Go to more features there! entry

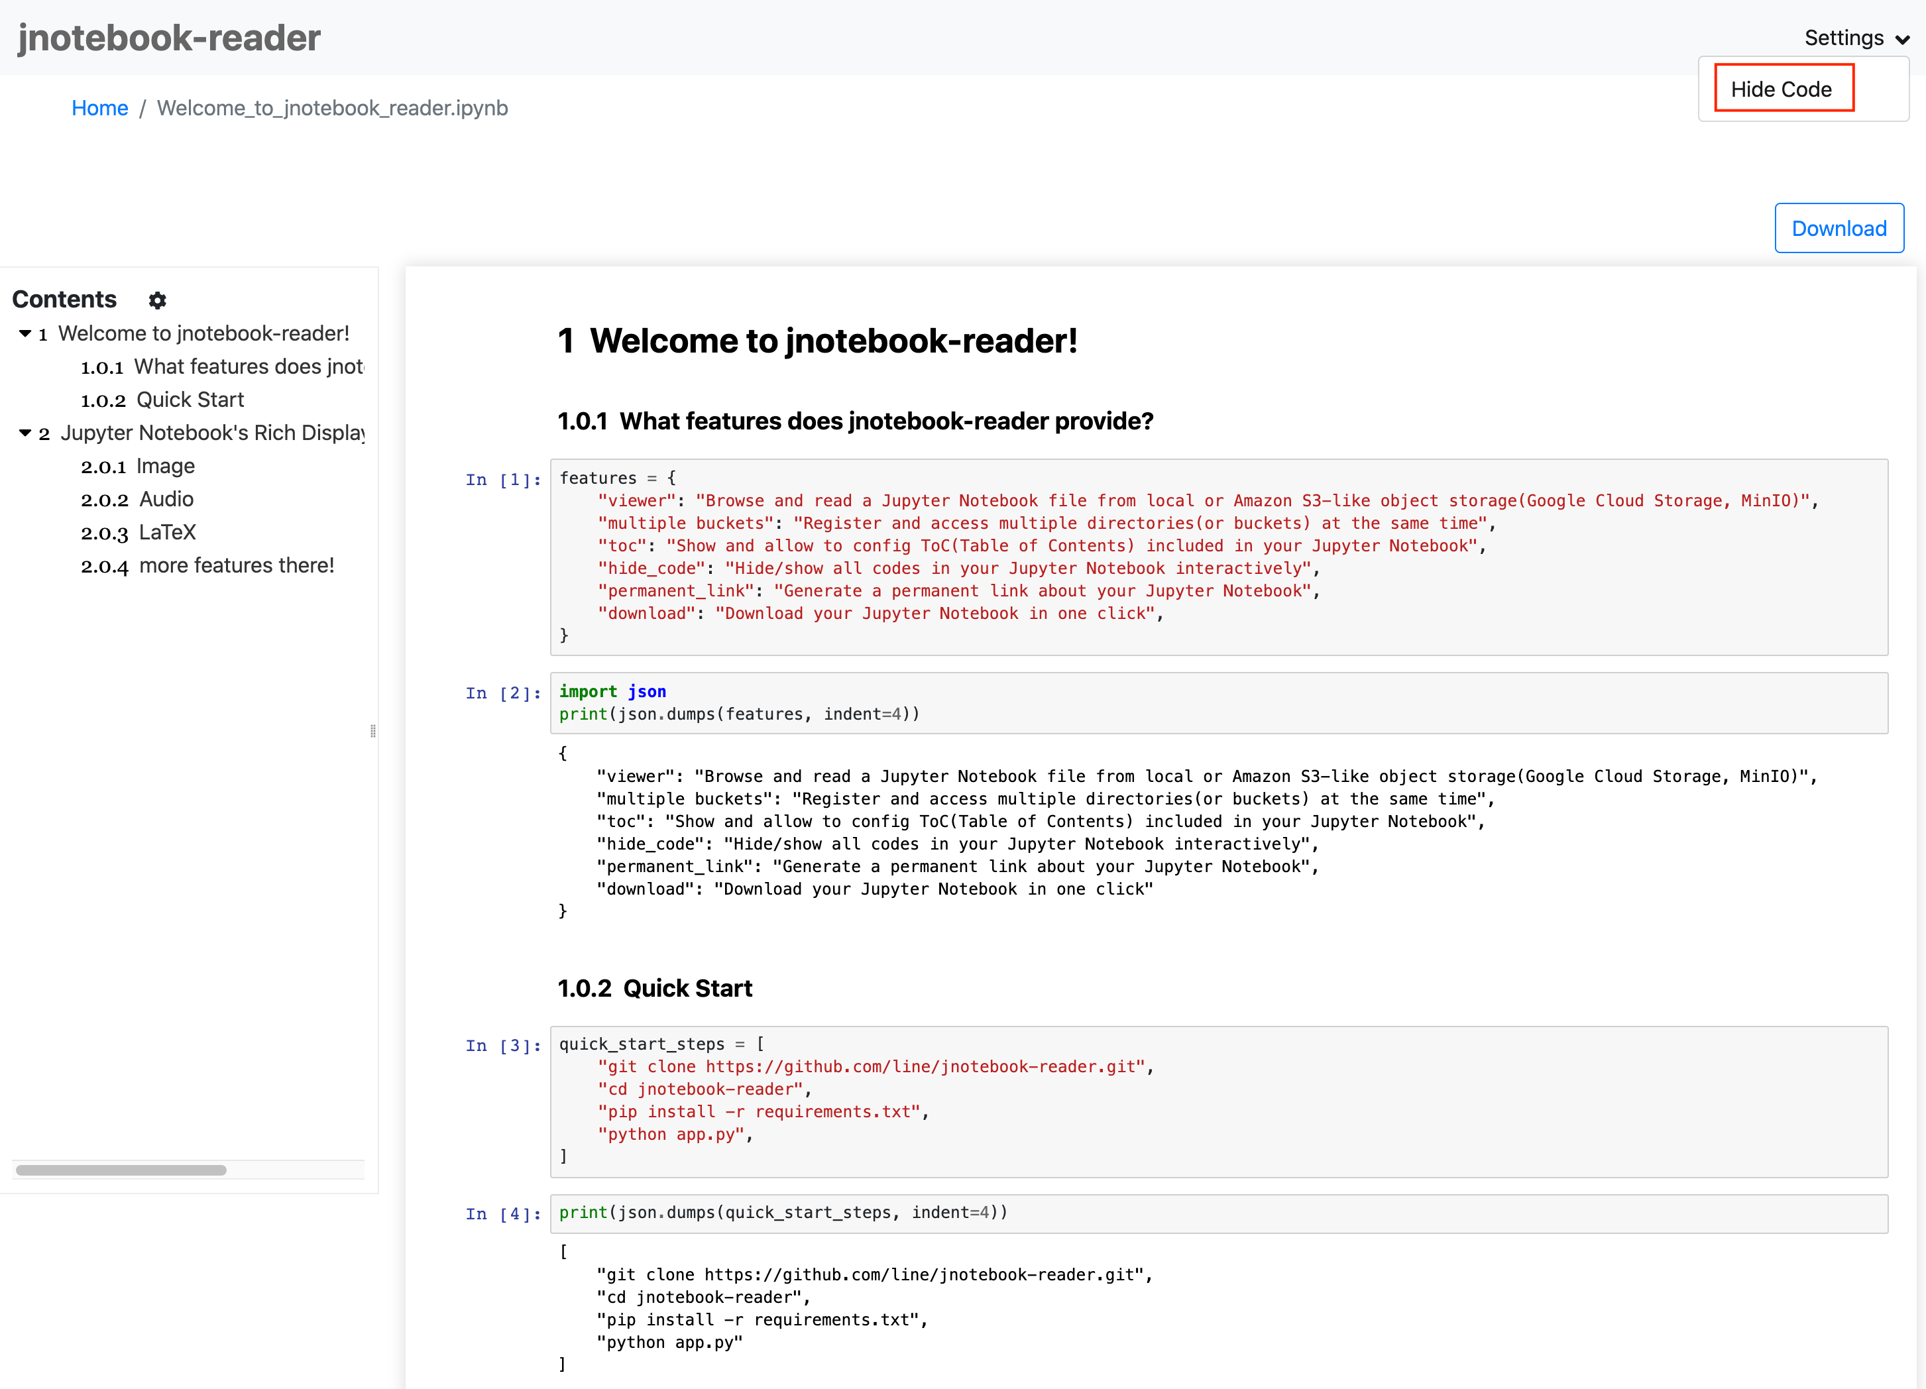click(x=236, y=565)
